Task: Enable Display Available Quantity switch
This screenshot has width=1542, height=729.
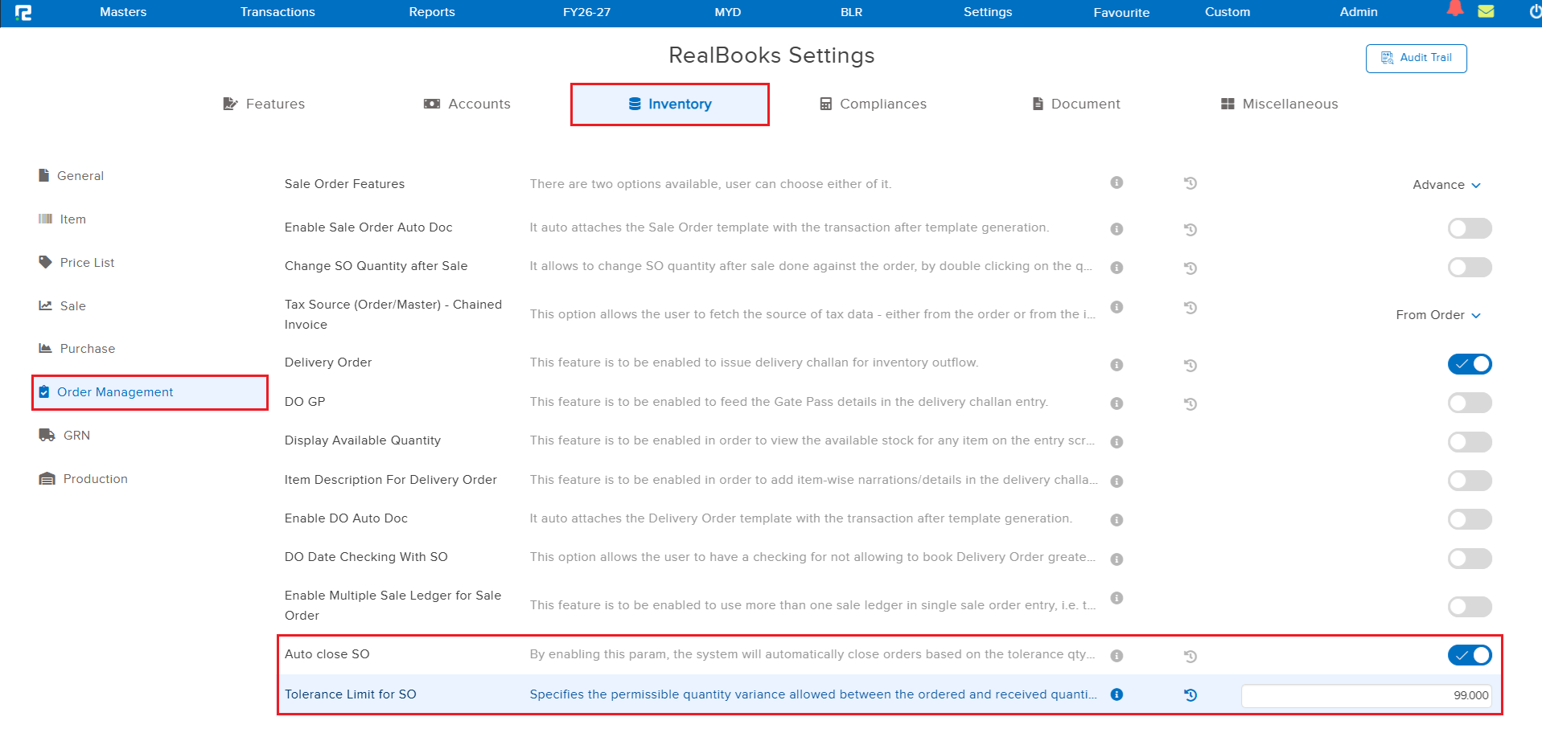Action: [x=1470, y=442]
